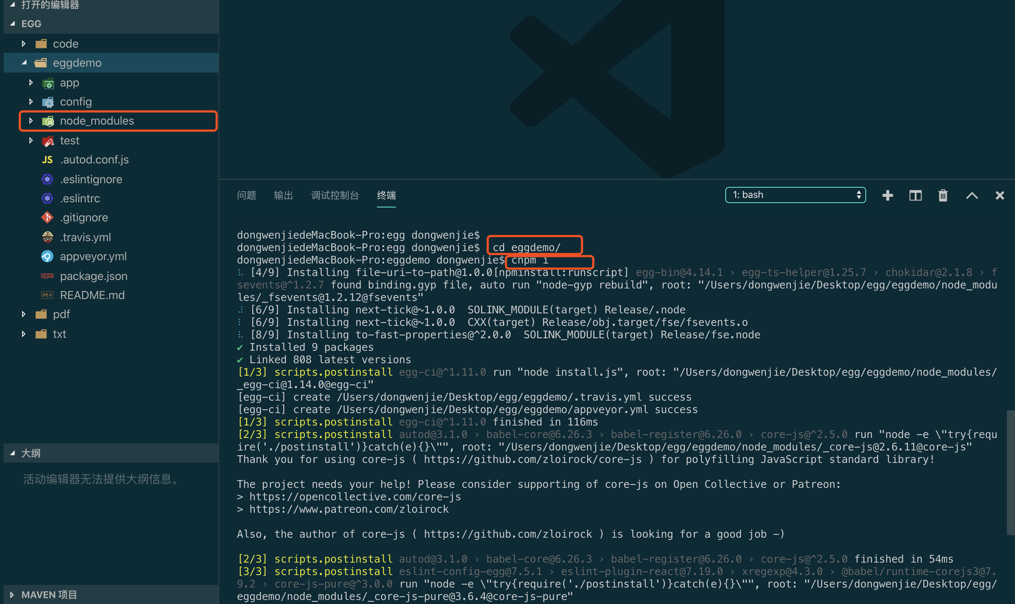Click the new terminal plus icon
Image resolution: width=1015 pixels, height=604 pixels.
click(x=887, y=195)
